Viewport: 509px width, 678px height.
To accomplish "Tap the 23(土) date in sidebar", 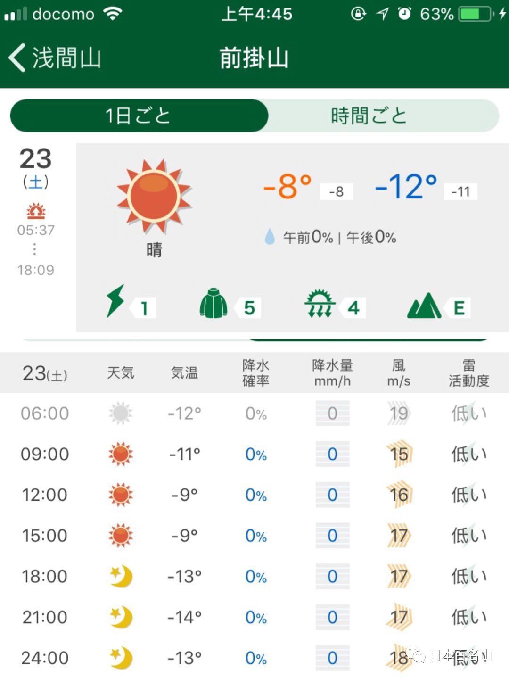I will point(36,167).
